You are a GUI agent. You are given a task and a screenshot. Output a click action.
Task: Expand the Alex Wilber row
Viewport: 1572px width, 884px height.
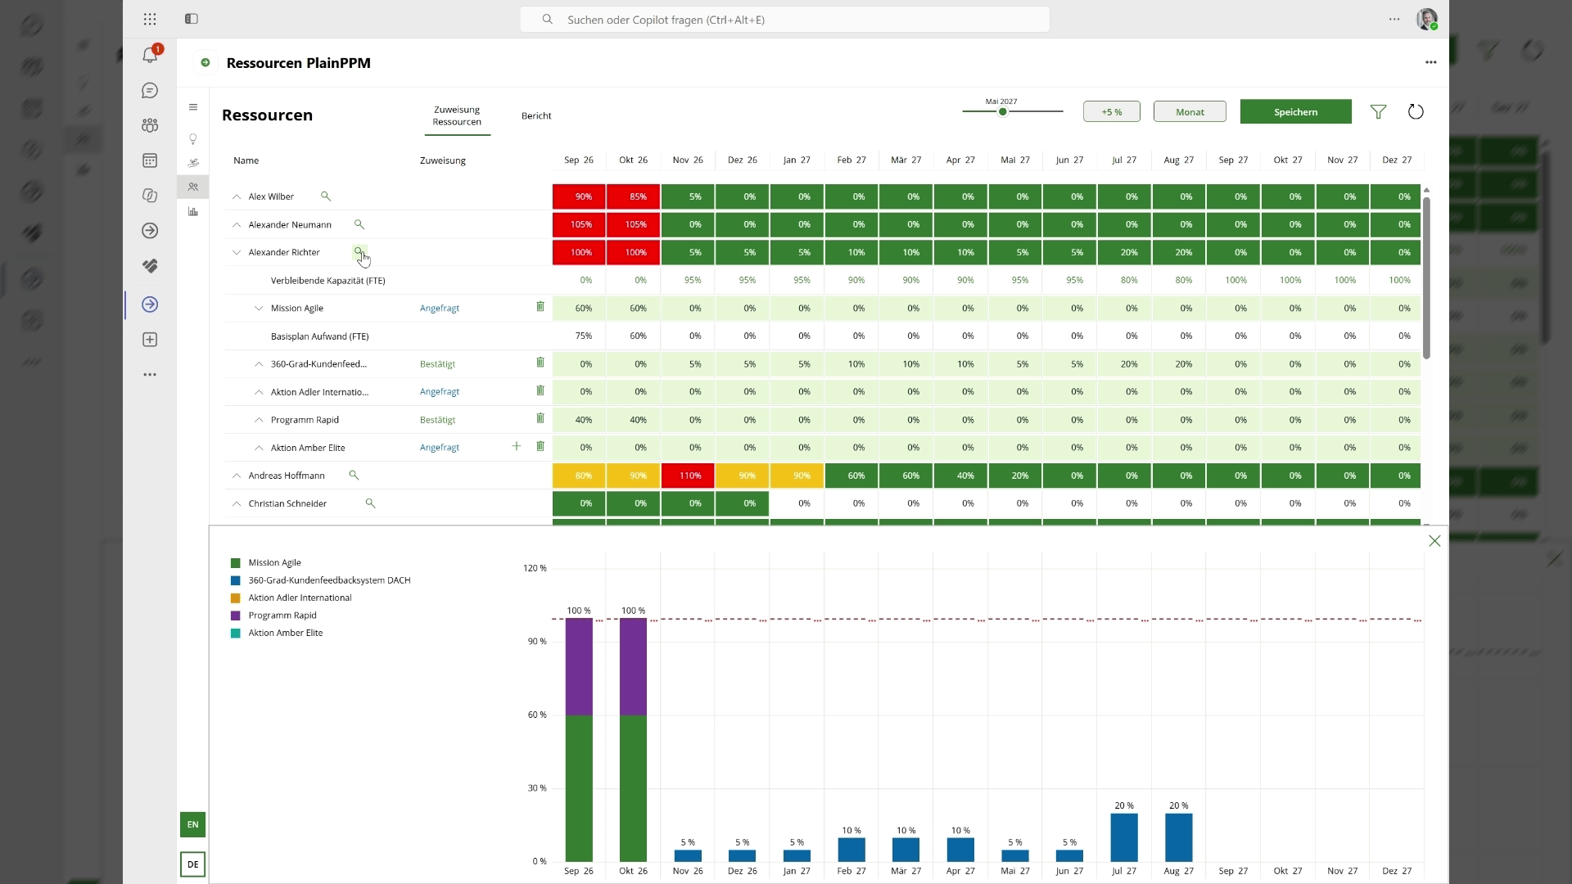click(x=237, y=196)
